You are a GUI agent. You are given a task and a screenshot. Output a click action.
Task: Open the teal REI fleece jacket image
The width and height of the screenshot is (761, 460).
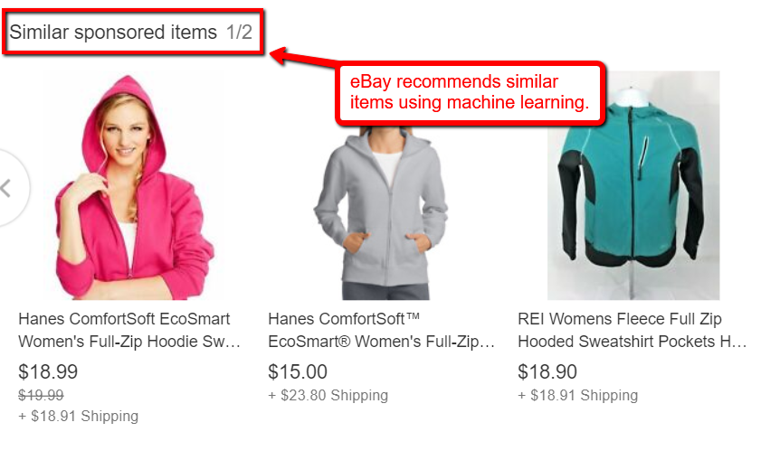(x=633, y=185)
